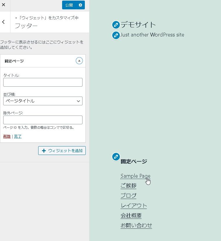Screen dimensions: 221x241
Task: Open publish settings gear icon
Action: [x=80, y=5]
